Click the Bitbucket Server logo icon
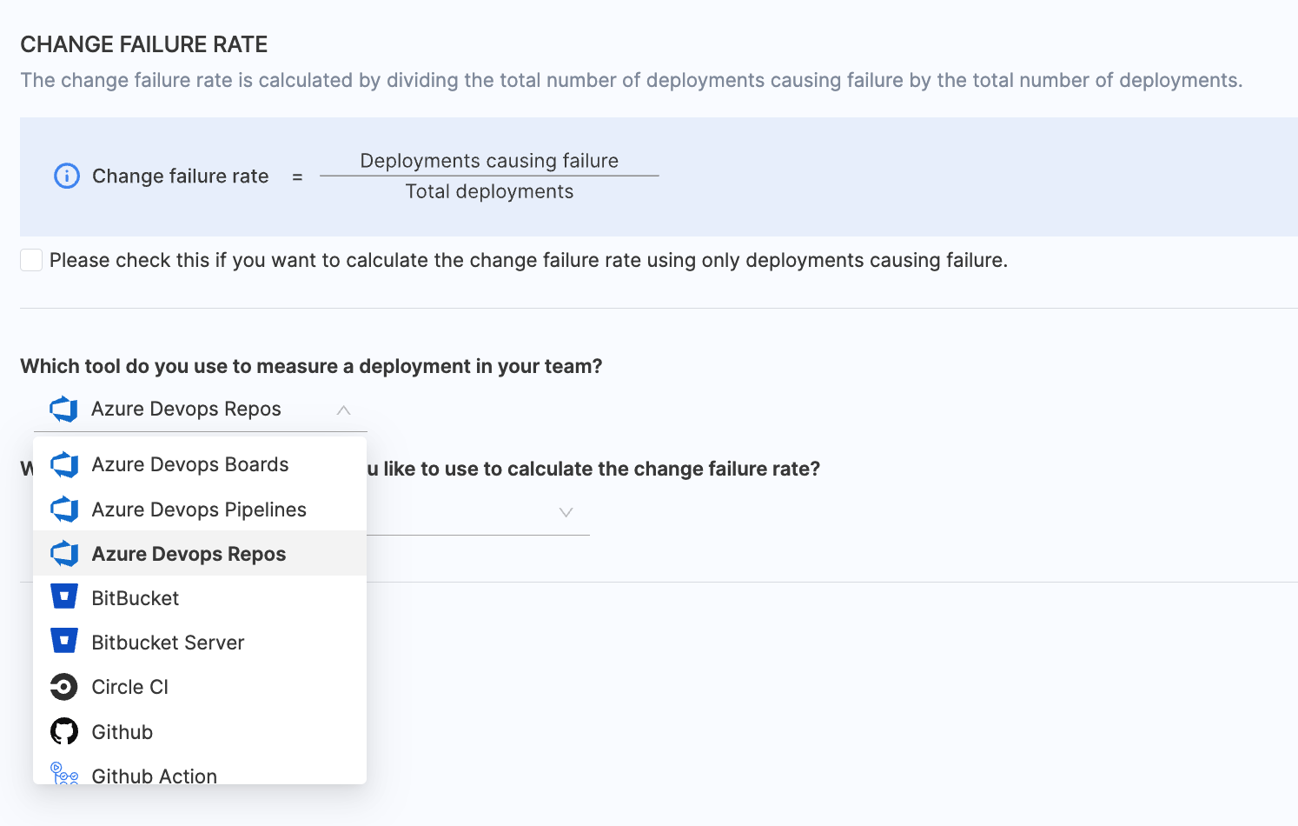 [64, 642]
